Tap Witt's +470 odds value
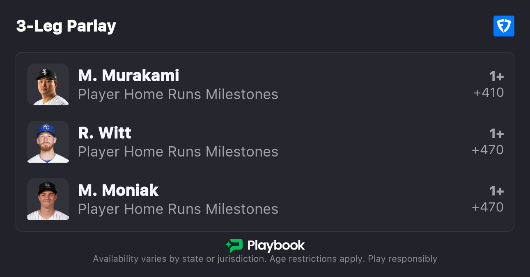This screenshot has height=277, width=530. click(488, 150)
